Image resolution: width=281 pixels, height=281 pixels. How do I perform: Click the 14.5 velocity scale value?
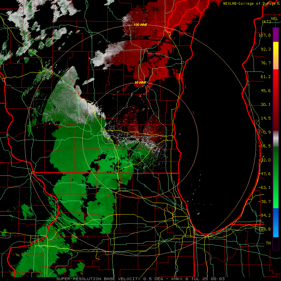(x=266, y=118)
